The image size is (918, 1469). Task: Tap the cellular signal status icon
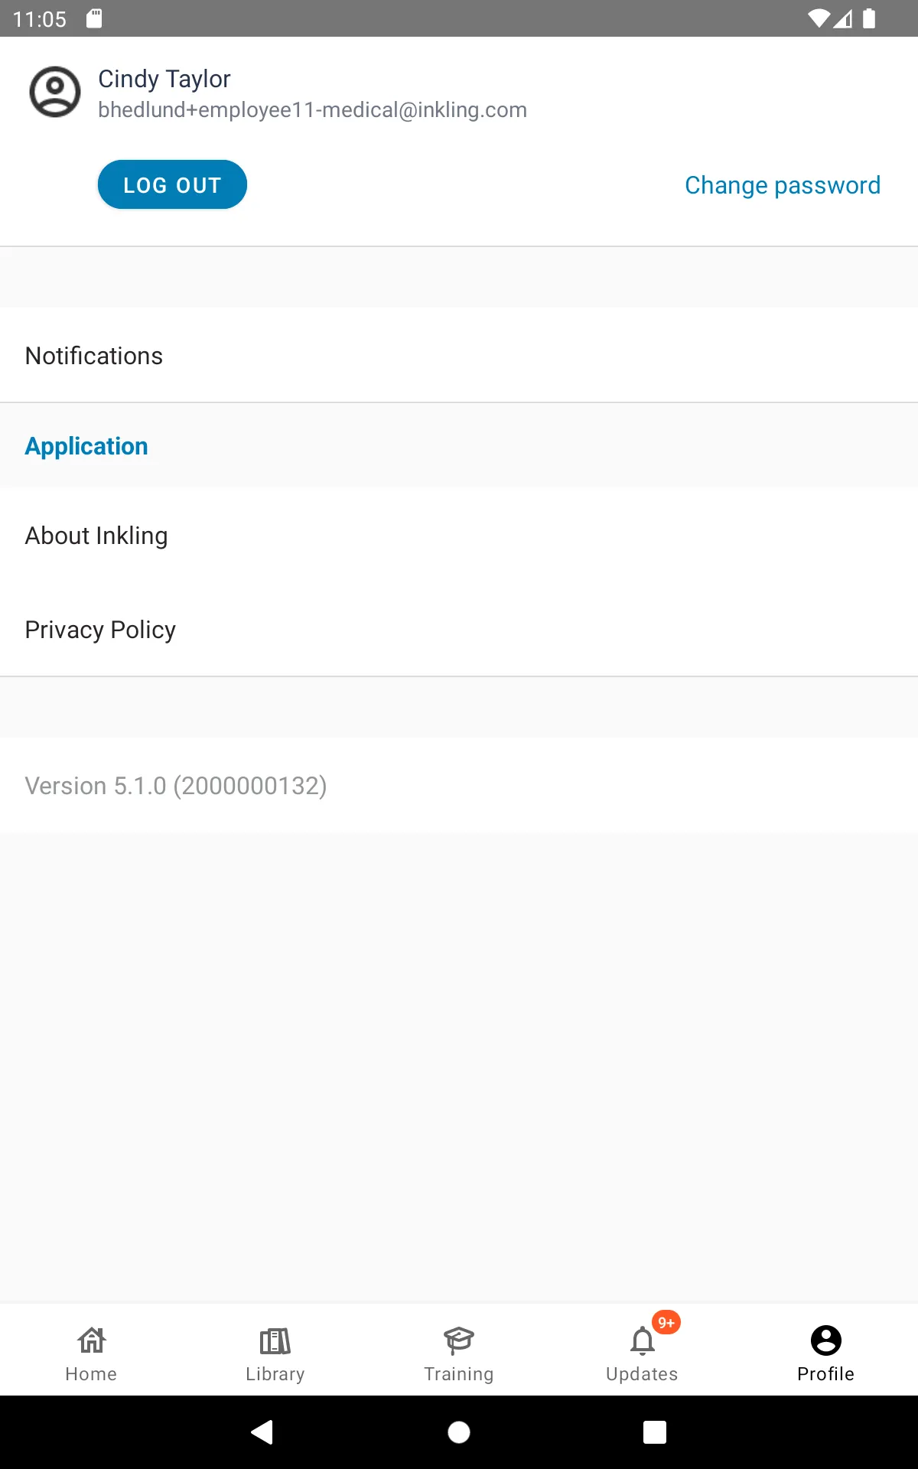(x=843, y=18)
